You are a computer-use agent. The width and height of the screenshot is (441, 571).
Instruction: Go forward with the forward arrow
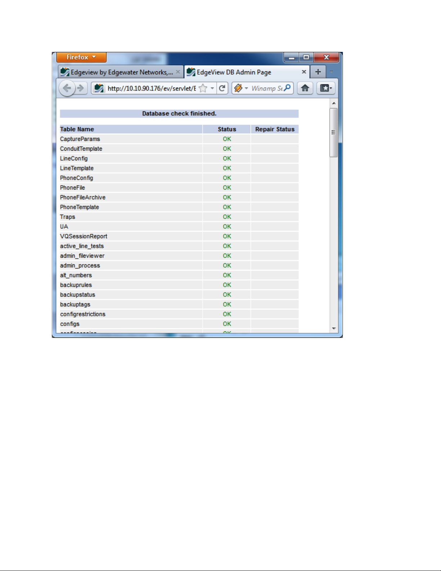pos(81,88)
